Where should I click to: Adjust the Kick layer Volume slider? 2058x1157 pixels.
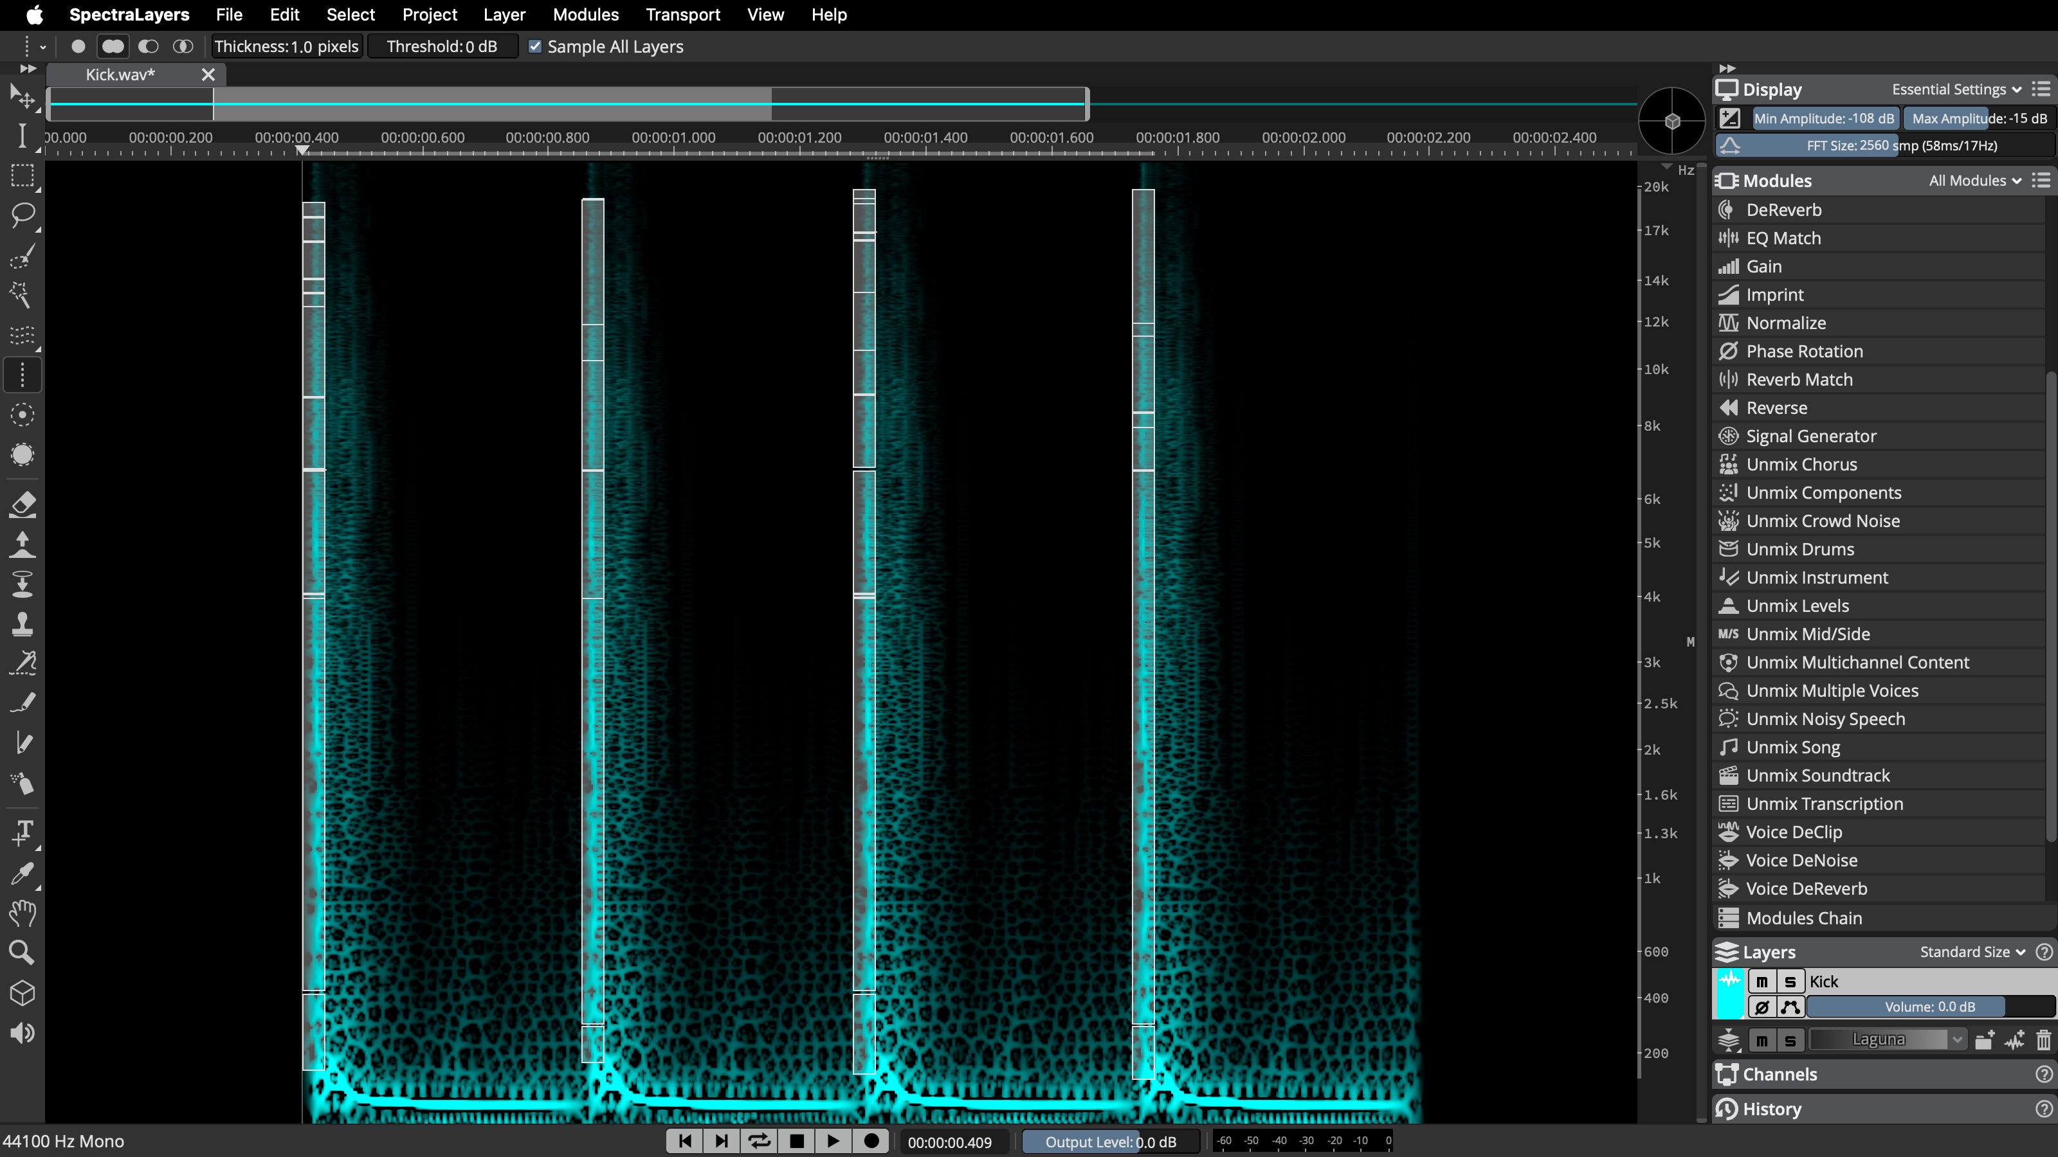tap(1929, 1007)
